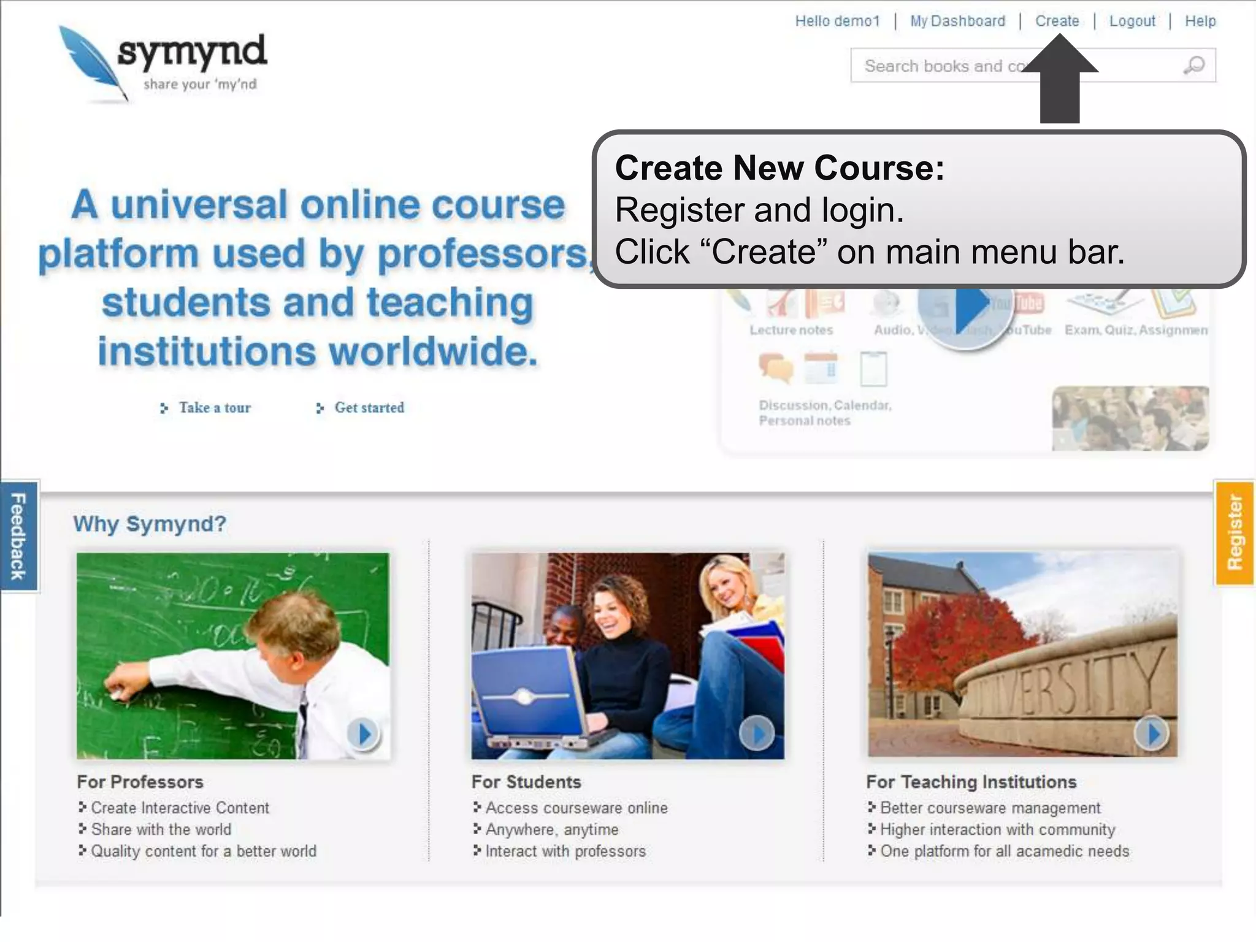Play the For Students video

(x=757, y=733)
